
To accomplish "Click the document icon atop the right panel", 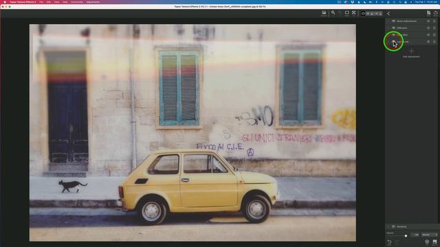I will pos(428,13).
